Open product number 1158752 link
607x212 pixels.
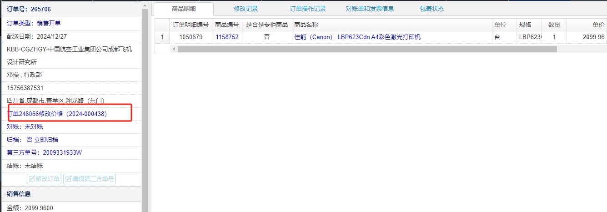tap(227, 37)
